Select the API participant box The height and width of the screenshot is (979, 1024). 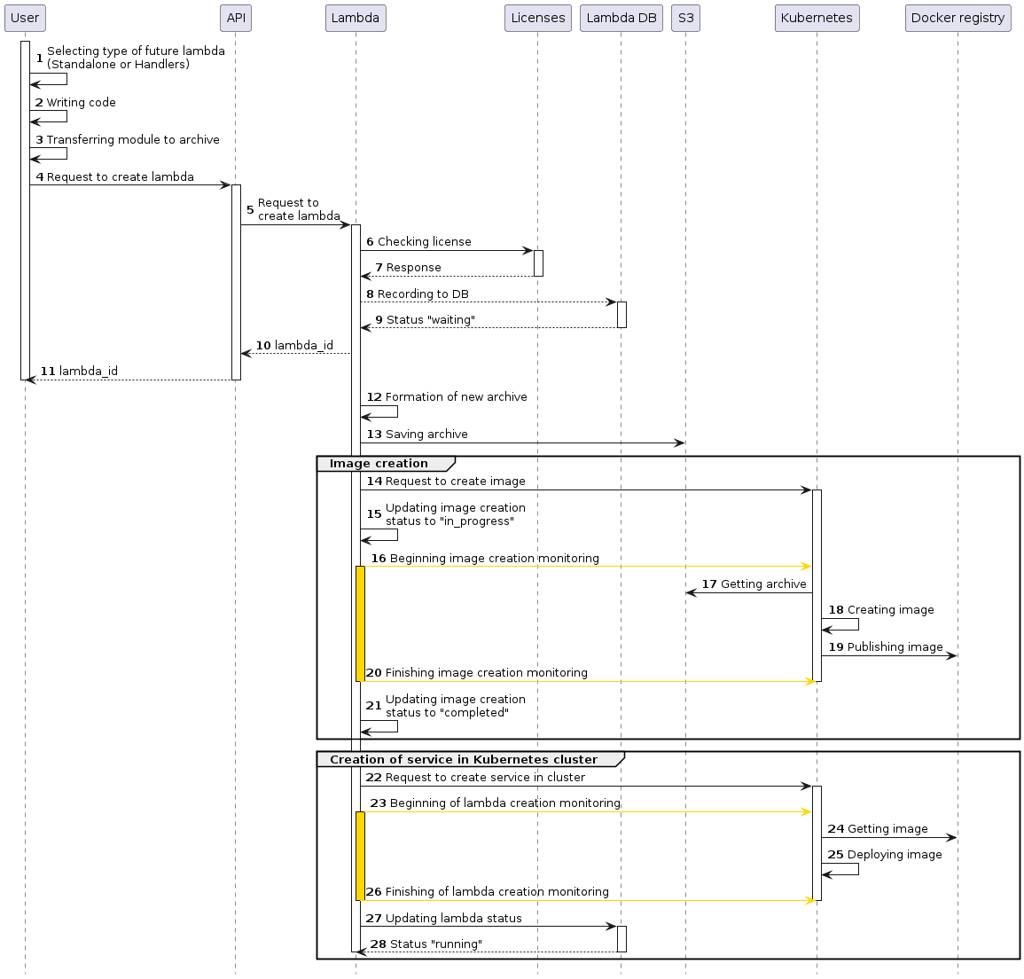coord(235,18)
